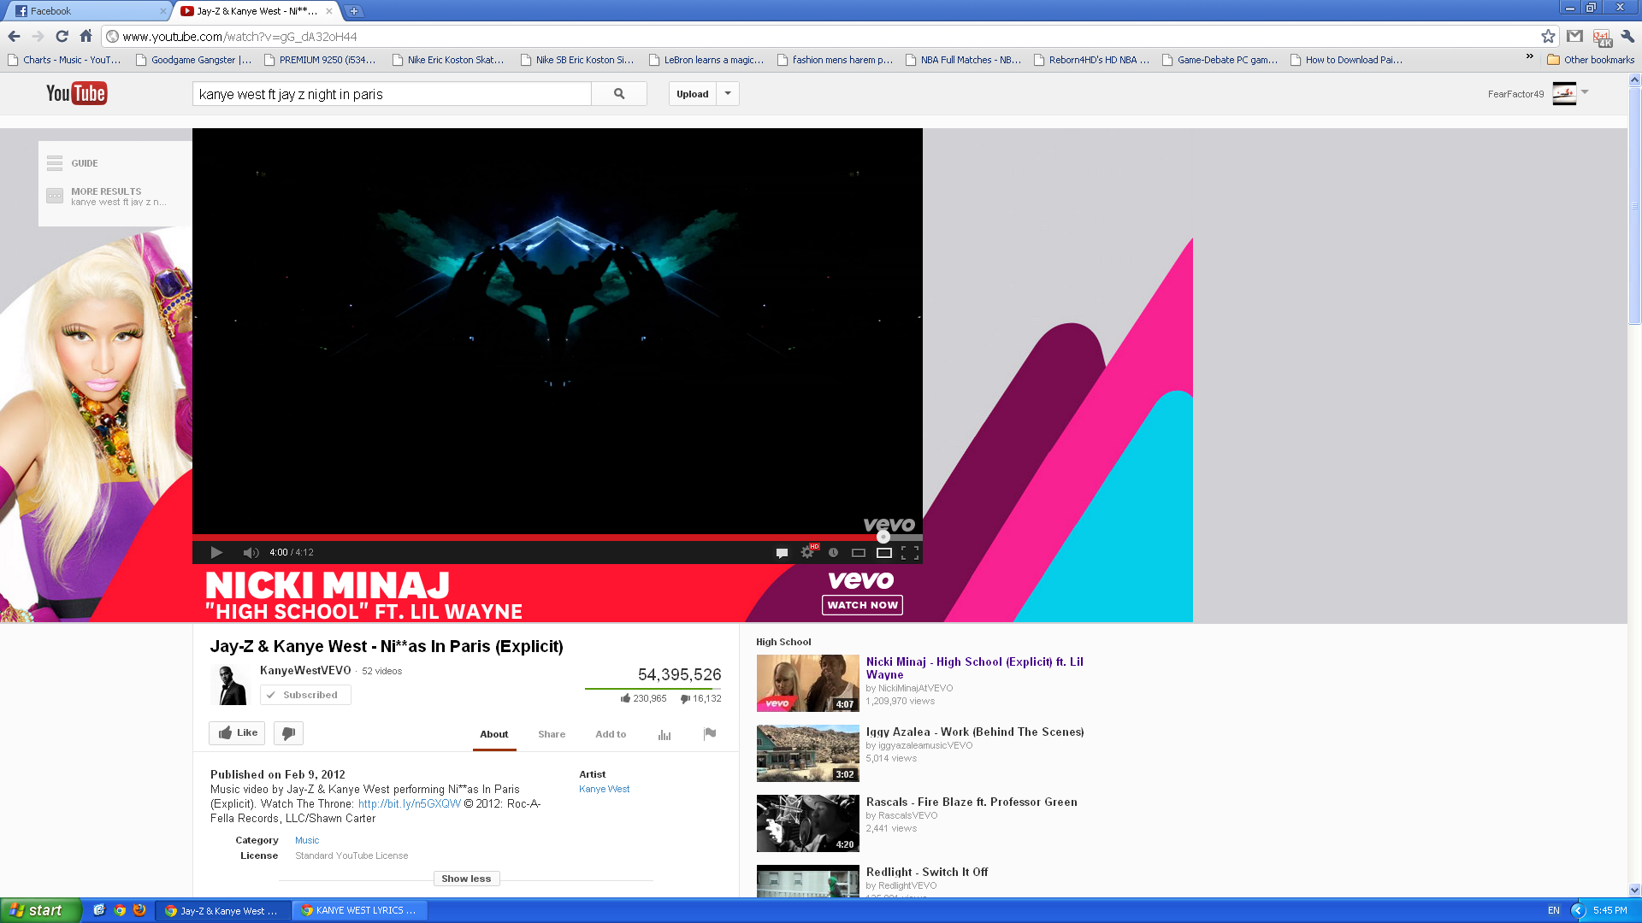
Task: Click the video statistics bar-chart icon
Action: tap(664, 734)
